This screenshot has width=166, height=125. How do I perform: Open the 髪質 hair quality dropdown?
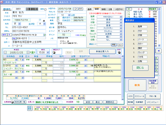121,17
